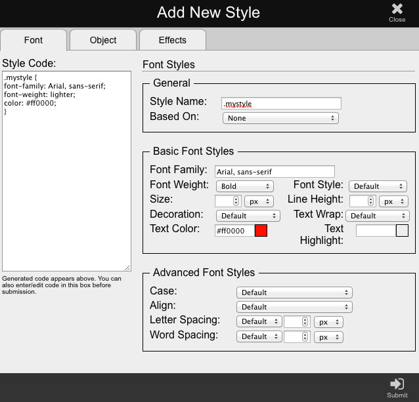
Task: Click the Text Highlight color swatch
Action: (x=402, y=231)
